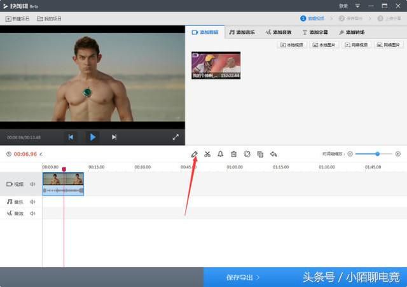The image size is (407, 287).
Task: Select the scissors split tool
Action: coord(207,154)
